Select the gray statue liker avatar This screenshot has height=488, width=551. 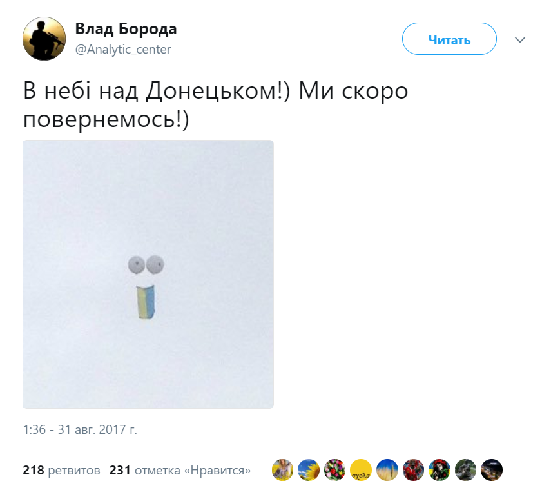click(x=465, y=470)
